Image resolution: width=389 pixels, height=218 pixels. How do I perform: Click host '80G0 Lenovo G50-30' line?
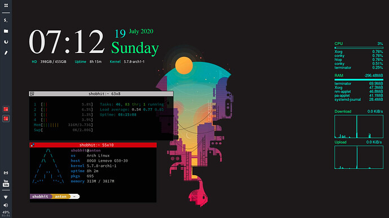[99, 161]
